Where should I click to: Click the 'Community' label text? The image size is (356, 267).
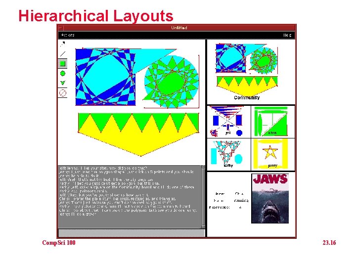click(247, 97)
